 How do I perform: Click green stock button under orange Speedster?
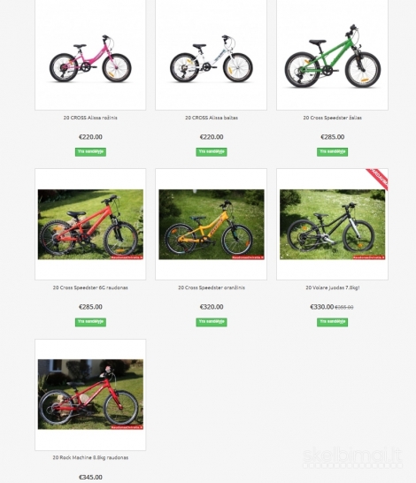[212, 322]
